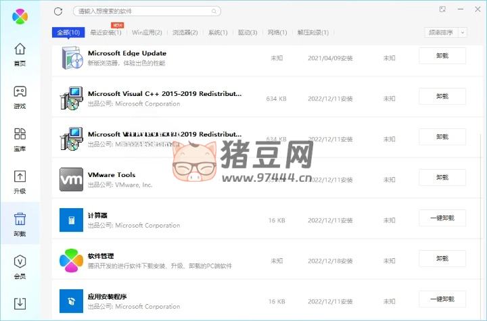
Task: Click the 2021/04/09安装 date
Action: 330,58
